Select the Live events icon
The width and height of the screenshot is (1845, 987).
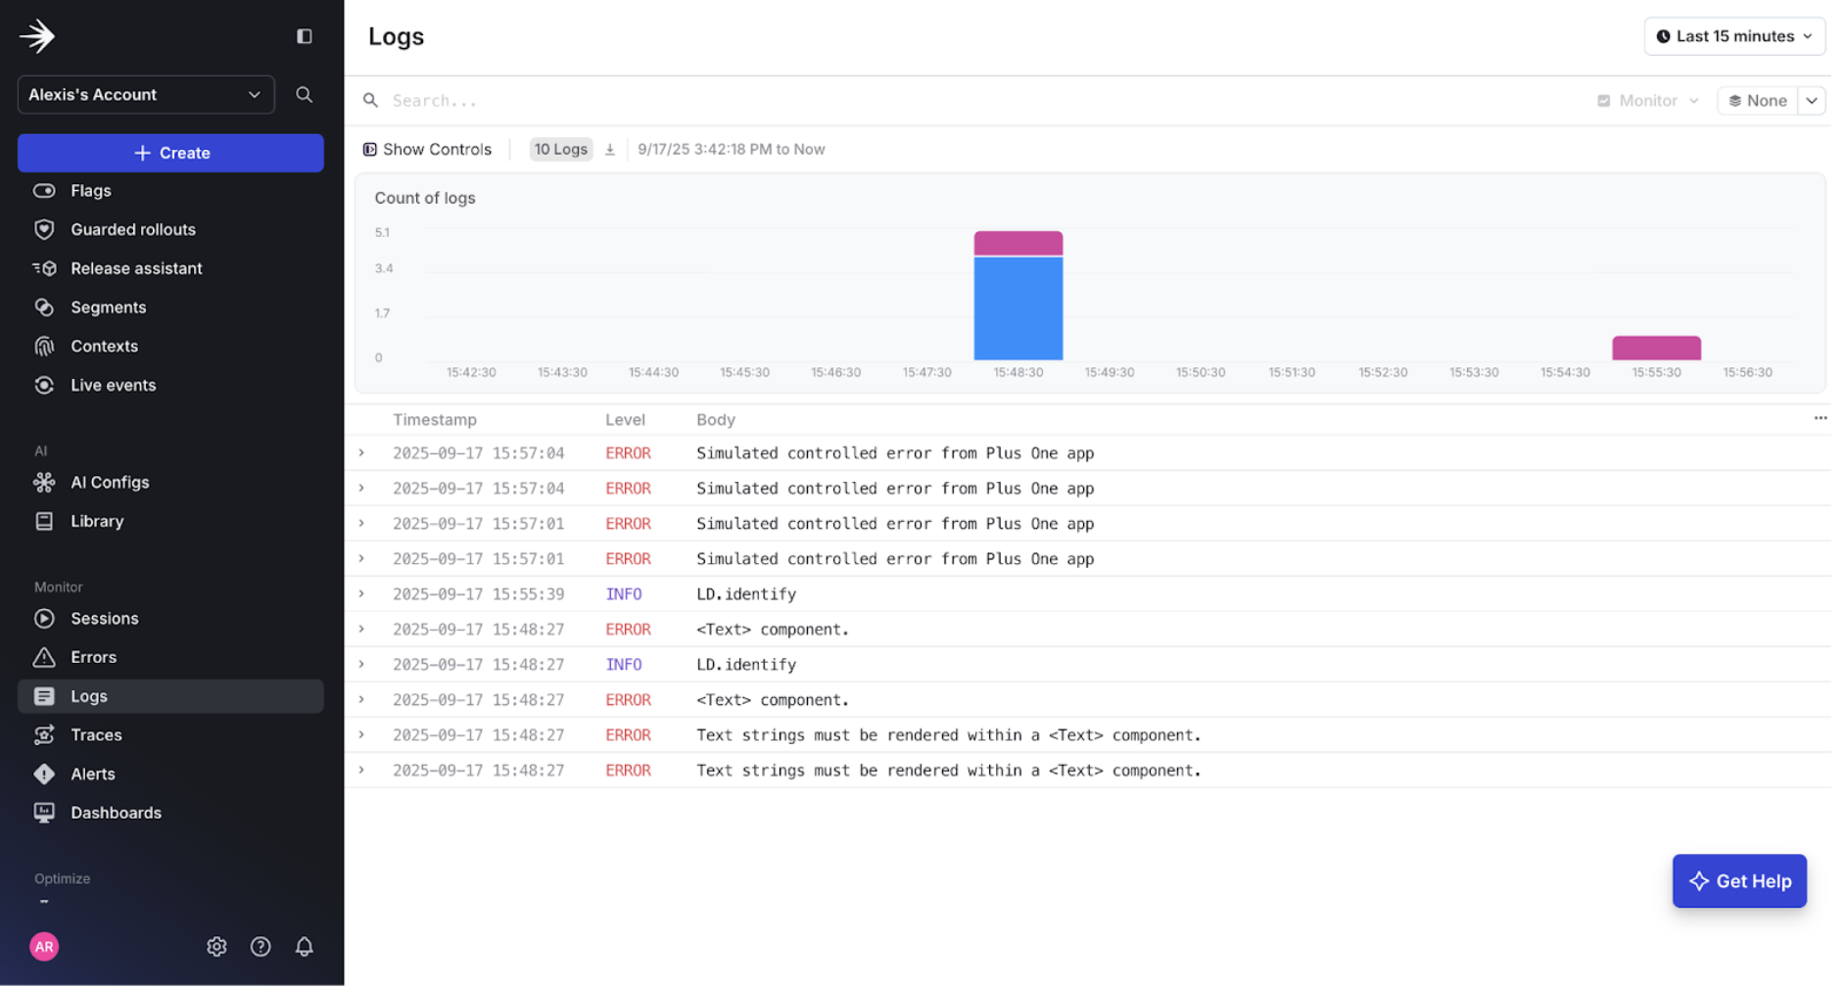44,385
